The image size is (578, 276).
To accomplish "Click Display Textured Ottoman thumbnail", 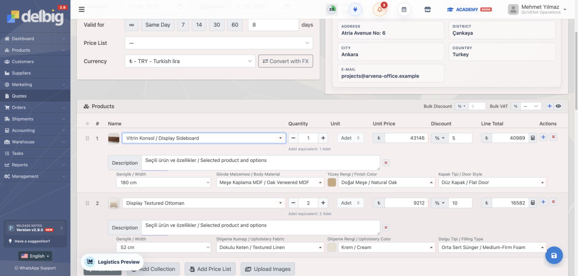I will point(114,203).
